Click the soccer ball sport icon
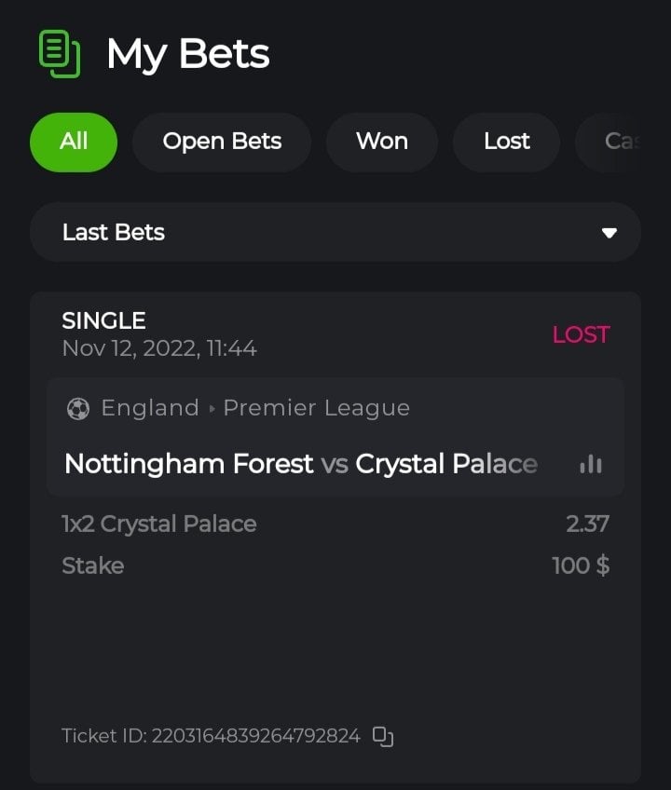Image resolution: width=671 pixels, height=790 pixels. [78, 409]
